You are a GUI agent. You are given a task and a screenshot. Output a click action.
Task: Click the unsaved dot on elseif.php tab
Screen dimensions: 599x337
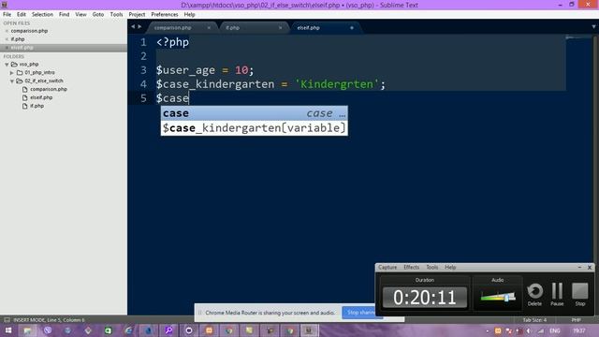(352, 28)
